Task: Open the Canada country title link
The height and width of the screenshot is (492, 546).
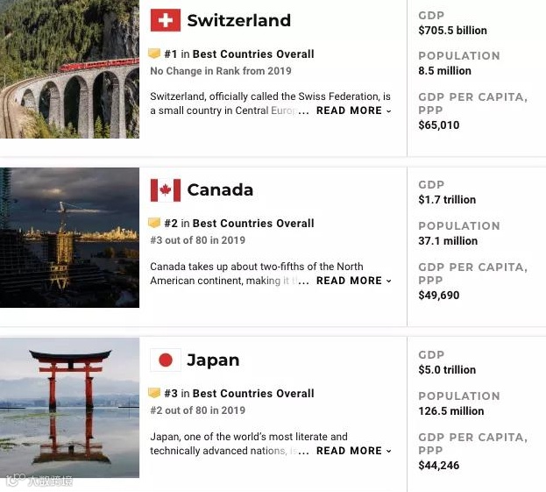Action: click(x=220, y=190)
